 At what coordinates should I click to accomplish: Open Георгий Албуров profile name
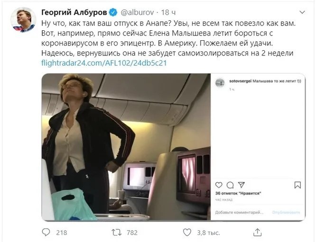[x=74, y=12]
